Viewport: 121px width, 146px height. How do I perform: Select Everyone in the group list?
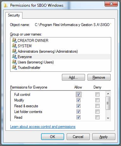[x=61, y=57]
